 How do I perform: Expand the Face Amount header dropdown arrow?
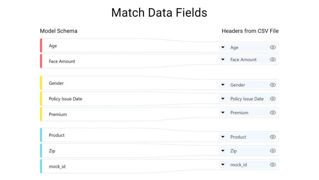pyautogui.click(x=223, y=59)
